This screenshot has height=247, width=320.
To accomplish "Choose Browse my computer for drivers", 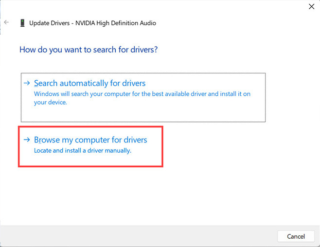I will click(90, 140).
